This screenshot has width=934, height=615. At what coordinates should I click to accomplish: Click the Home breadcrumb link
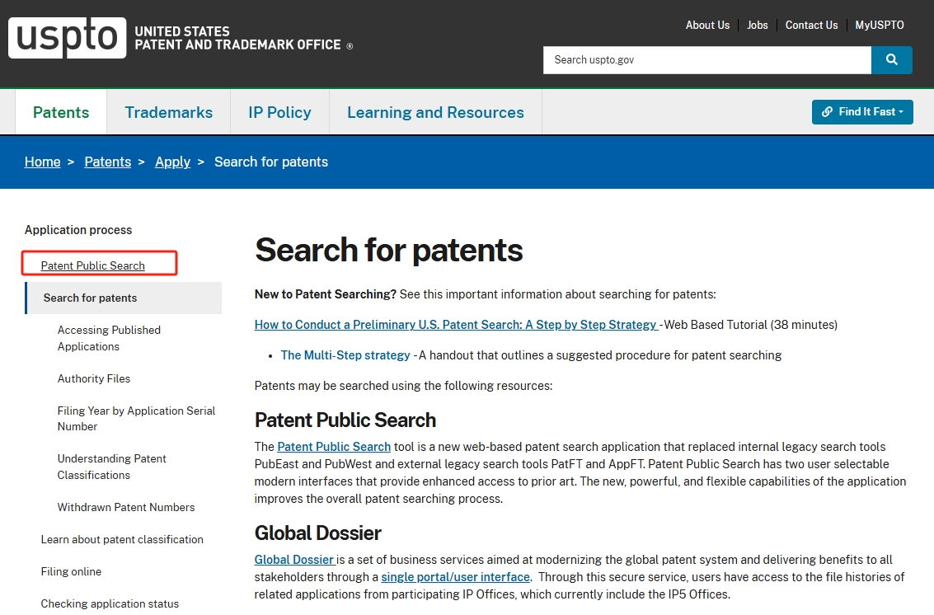tap(42, 162)
